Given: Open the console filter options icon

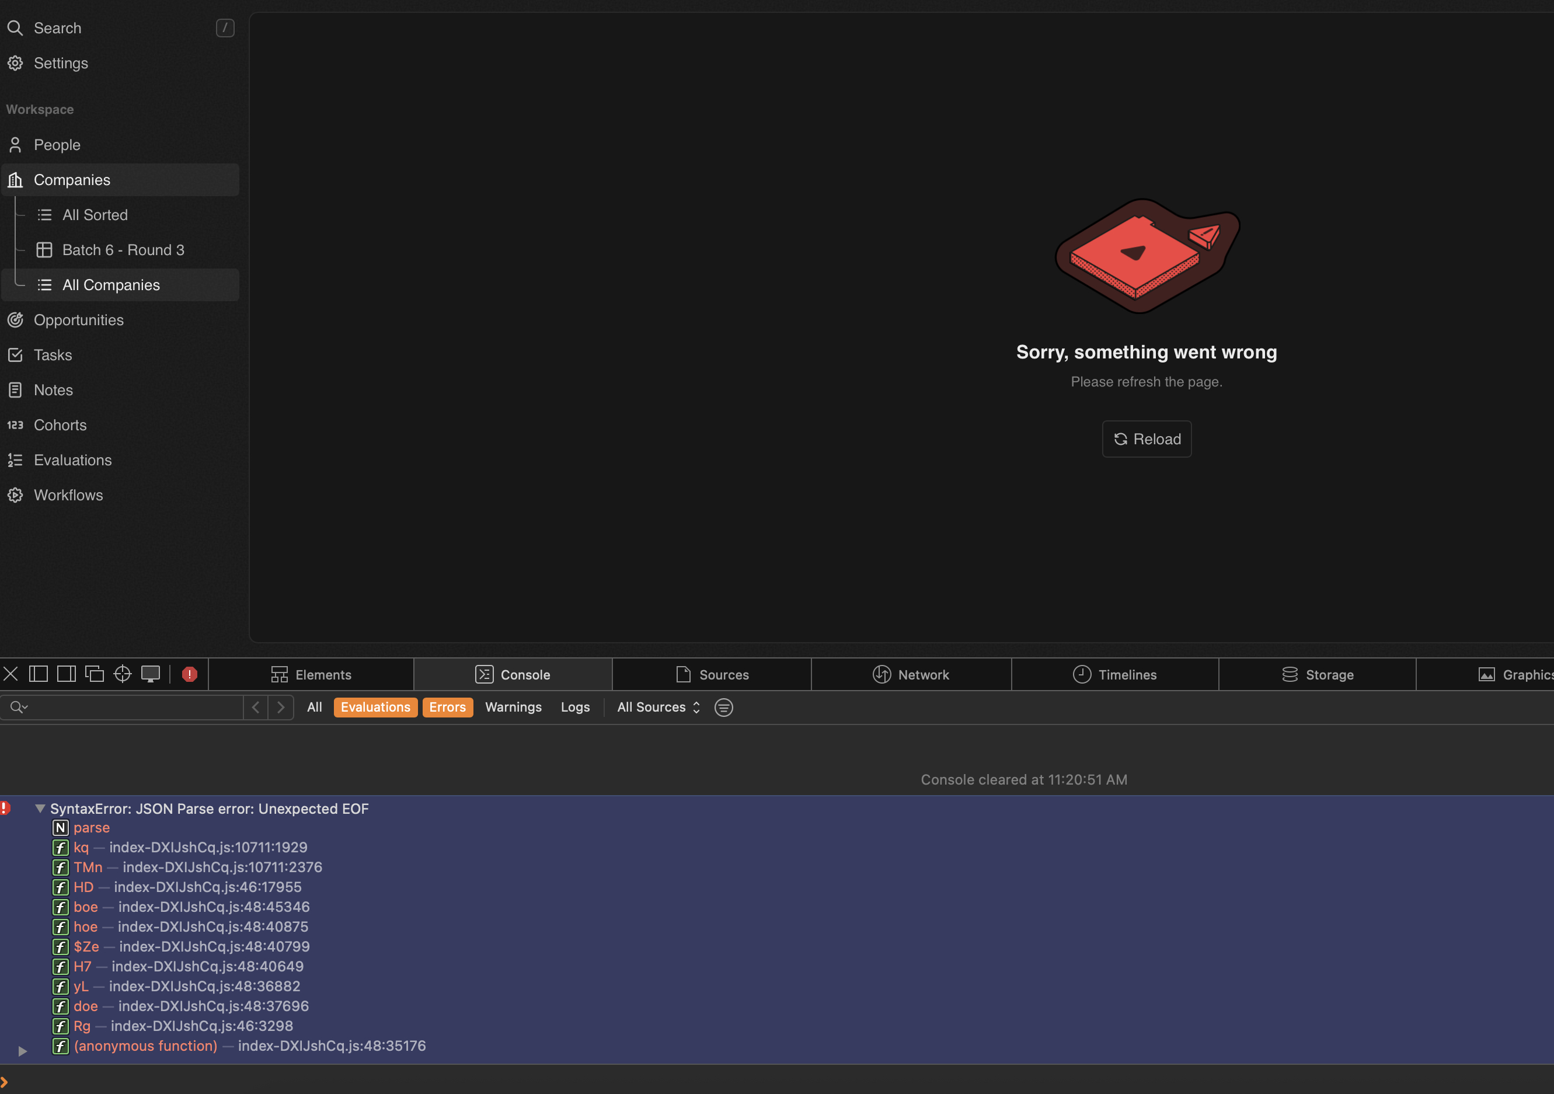Looking at the screenshot, I should (x=723, y=708).
